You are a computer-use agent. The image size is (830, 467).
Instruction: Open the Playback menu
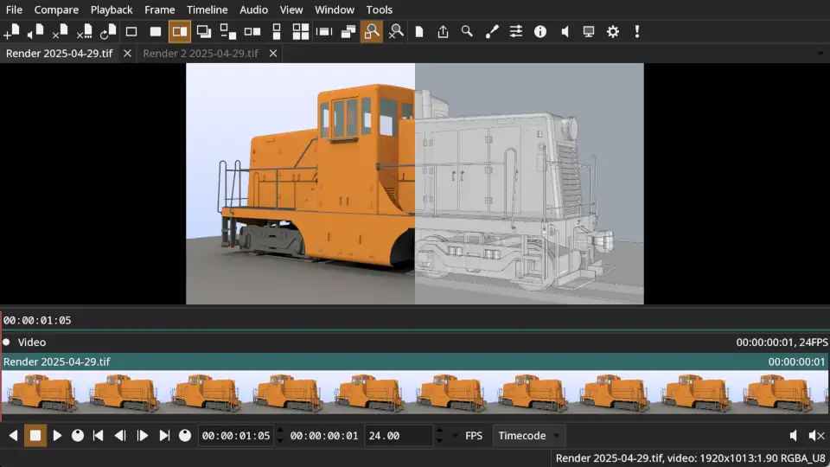[x=112, y=10]
